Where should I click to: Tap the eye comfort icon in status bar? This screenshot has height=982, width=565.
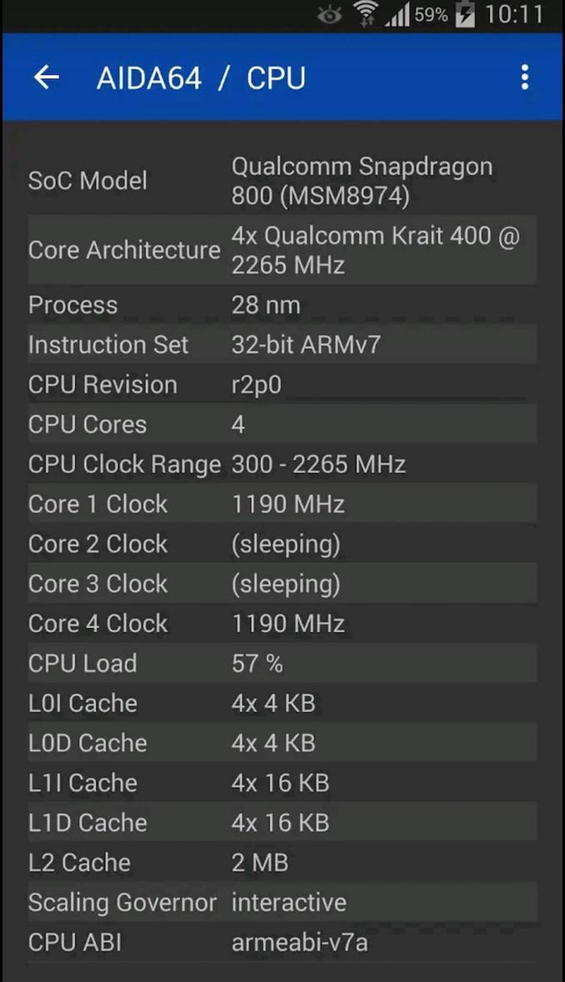click(x=328, y=14)
